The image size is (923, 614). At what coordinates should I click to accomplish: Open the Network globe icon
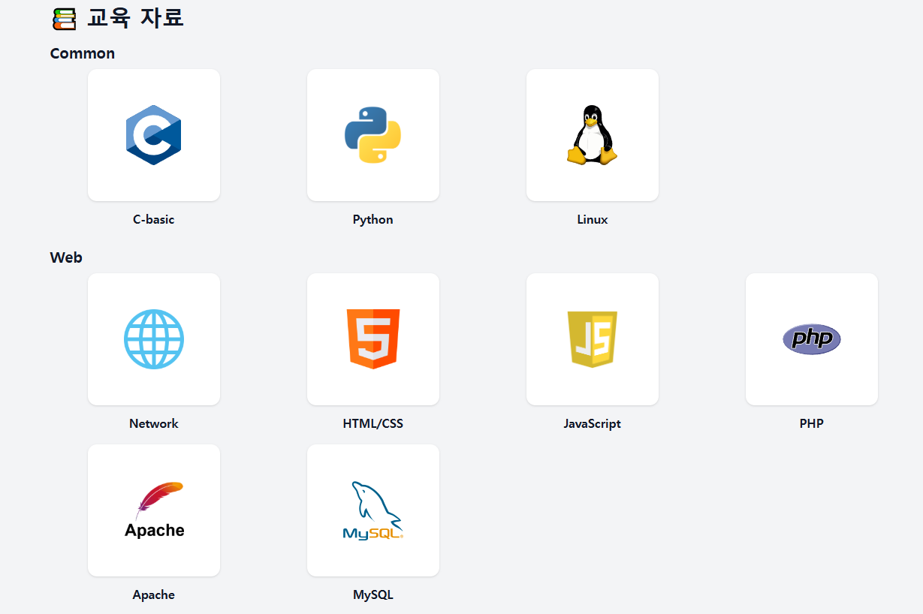click(x=154, y=339)
